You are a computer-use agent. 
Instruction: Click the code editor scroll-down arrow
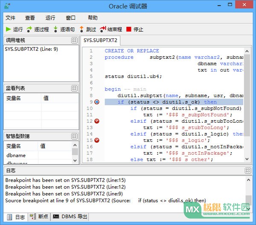247,159
